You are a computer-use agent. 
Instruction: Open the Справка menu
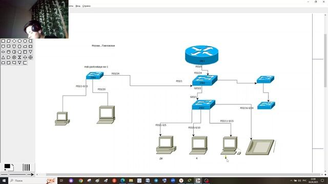point(87,6)
